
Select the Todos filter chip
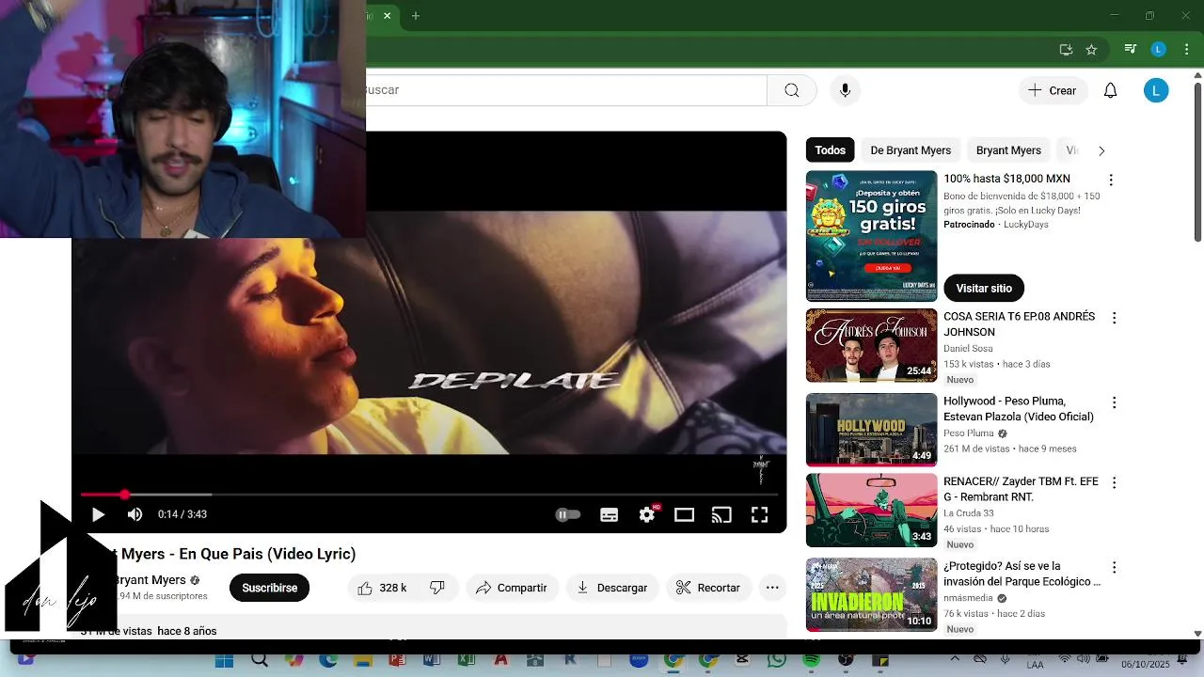click(x=830, y=150)
